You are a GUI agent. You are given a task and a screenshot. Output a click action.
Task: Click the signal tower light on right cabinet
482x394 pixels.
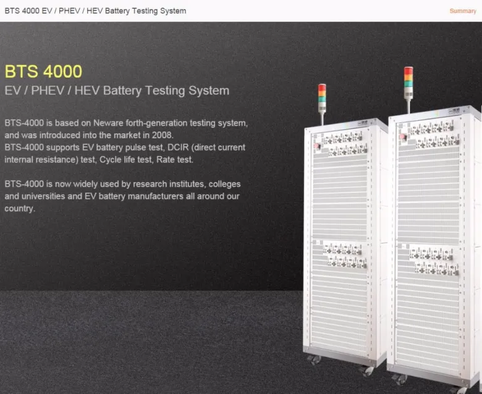click(408, 78)
